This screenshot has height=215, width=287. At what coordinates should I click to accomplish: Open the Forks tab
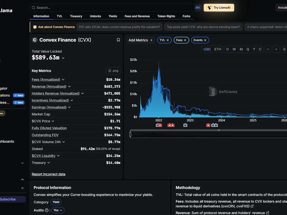(x=186, y=16)
